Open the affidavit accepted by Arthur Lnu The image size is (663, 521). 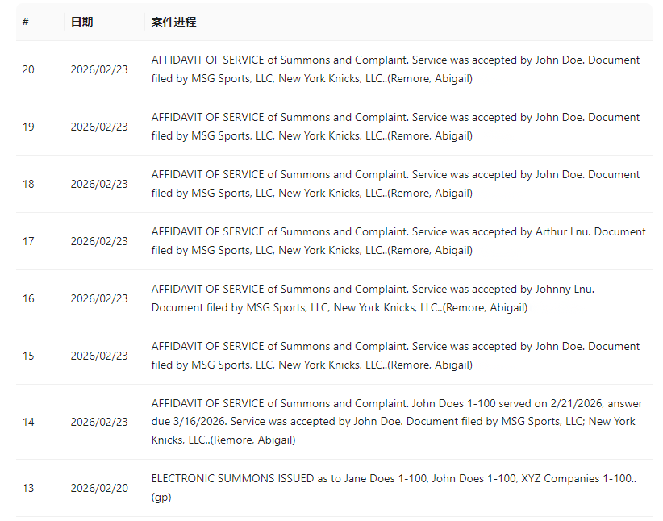[398, 241]
